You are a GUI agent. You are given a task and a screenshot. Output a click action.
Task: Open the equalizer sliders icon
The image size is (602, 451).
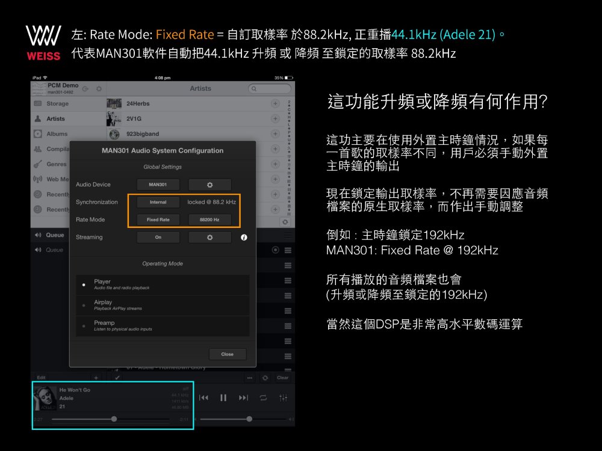tap(284, 397)
